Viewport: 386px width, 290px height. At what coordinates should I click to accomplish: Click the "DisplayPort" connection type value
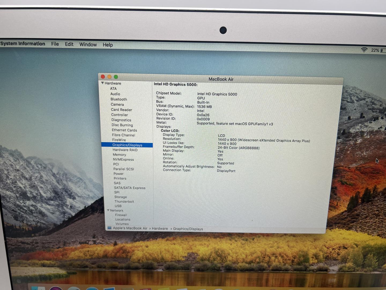pos(226,171)
